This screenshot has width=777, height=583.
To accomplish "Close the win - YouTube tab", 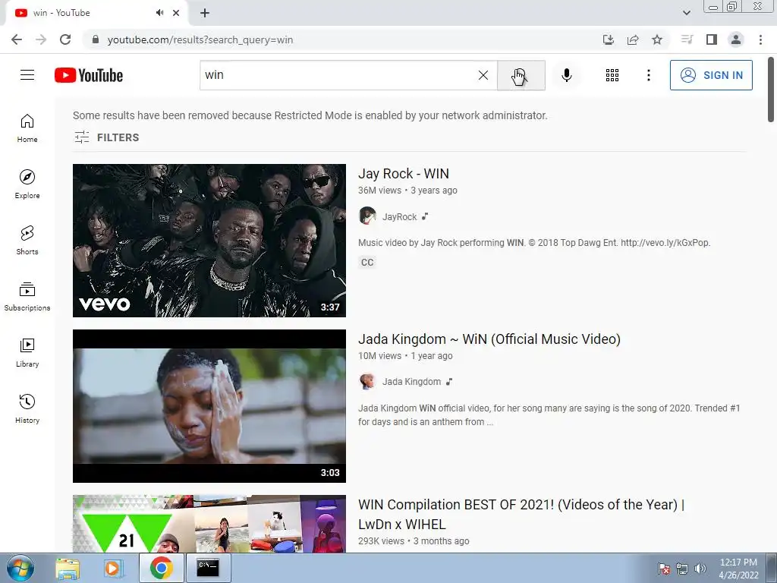I will 176,13.
